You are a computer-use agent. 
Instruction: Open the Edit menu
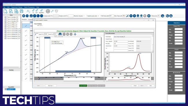pyautogui.click(x=8, y=7)
